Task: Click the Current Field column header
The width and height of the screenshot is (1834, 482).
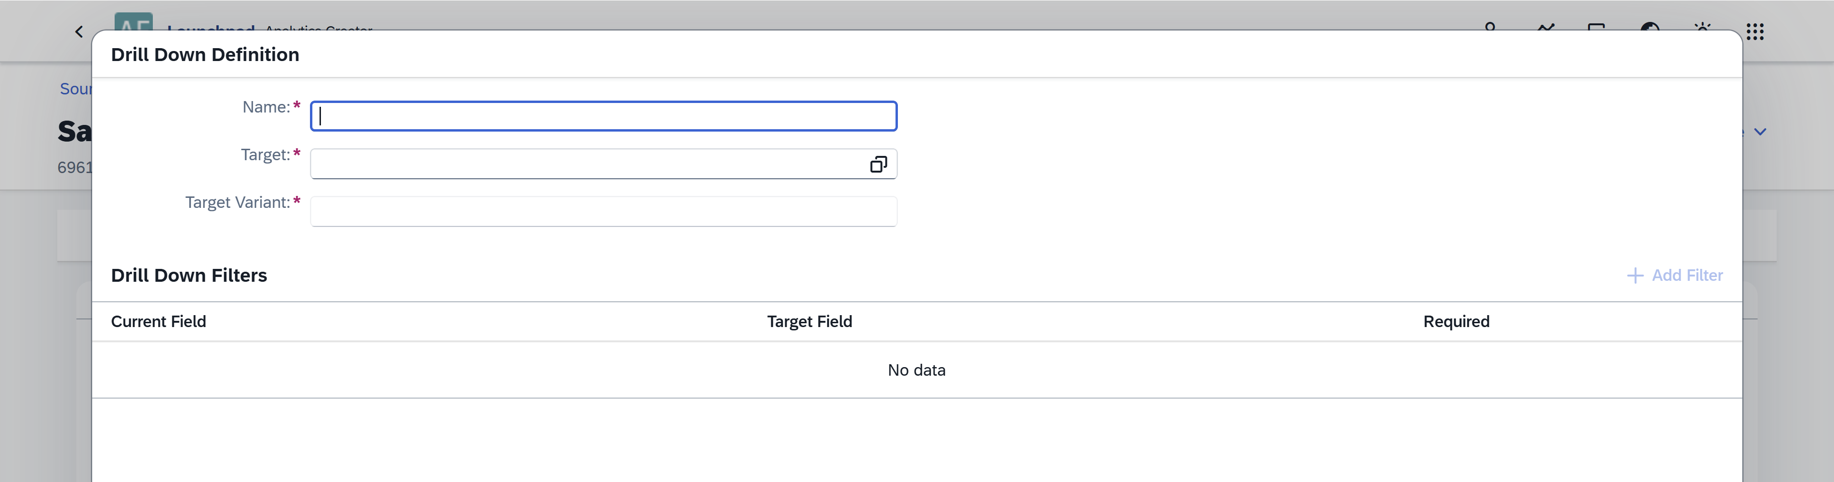Action: 158,321
